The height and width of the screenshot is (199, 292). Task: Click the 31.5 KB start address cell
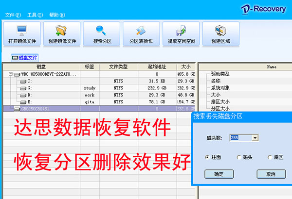click(157, 81)
